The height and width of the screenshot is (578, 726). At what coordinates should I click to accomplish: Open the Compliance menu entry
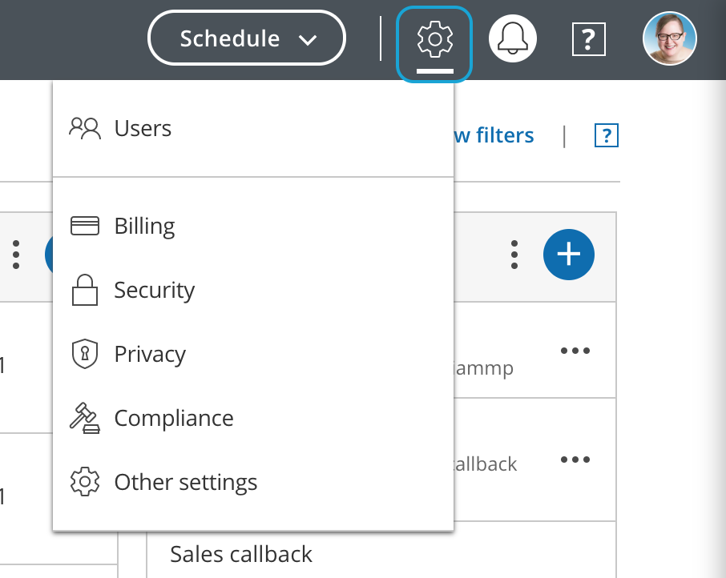point(174,418)
